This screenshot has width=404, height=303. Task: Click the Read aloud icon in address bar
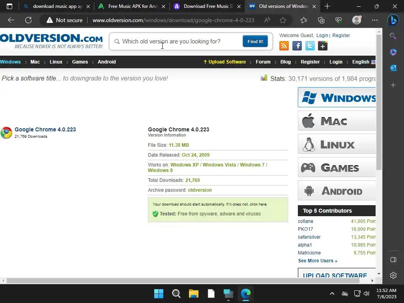click(x=267, y=20)
